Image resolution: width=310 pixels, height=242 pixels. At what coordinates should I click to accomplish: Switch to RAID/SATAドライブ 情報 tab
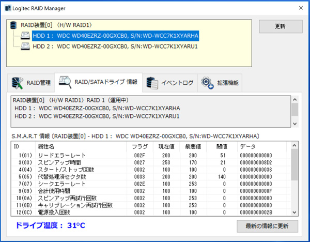[98, 82]
